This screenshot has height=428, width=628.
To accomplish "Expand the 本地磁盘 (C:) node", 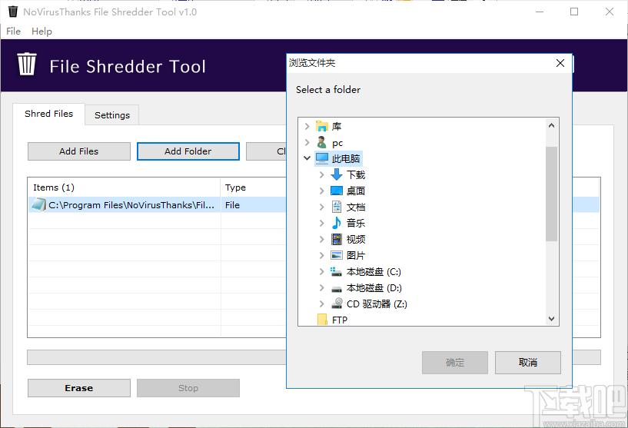I will [x=321, y=271].
